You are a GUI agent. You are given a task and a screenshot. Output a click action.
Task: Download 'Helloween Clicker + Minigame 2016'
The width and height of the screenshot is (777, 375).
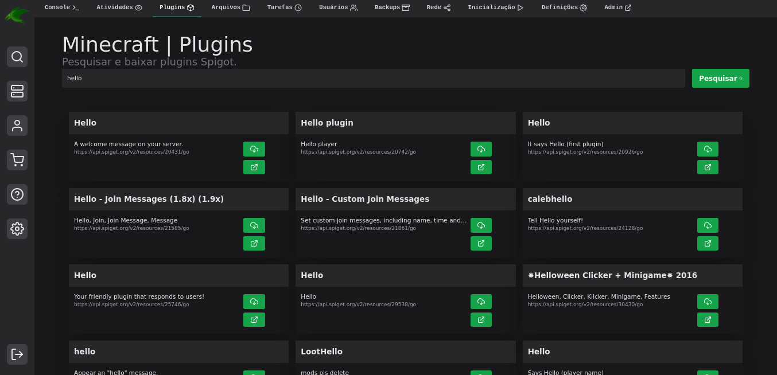tap(708, 302)
